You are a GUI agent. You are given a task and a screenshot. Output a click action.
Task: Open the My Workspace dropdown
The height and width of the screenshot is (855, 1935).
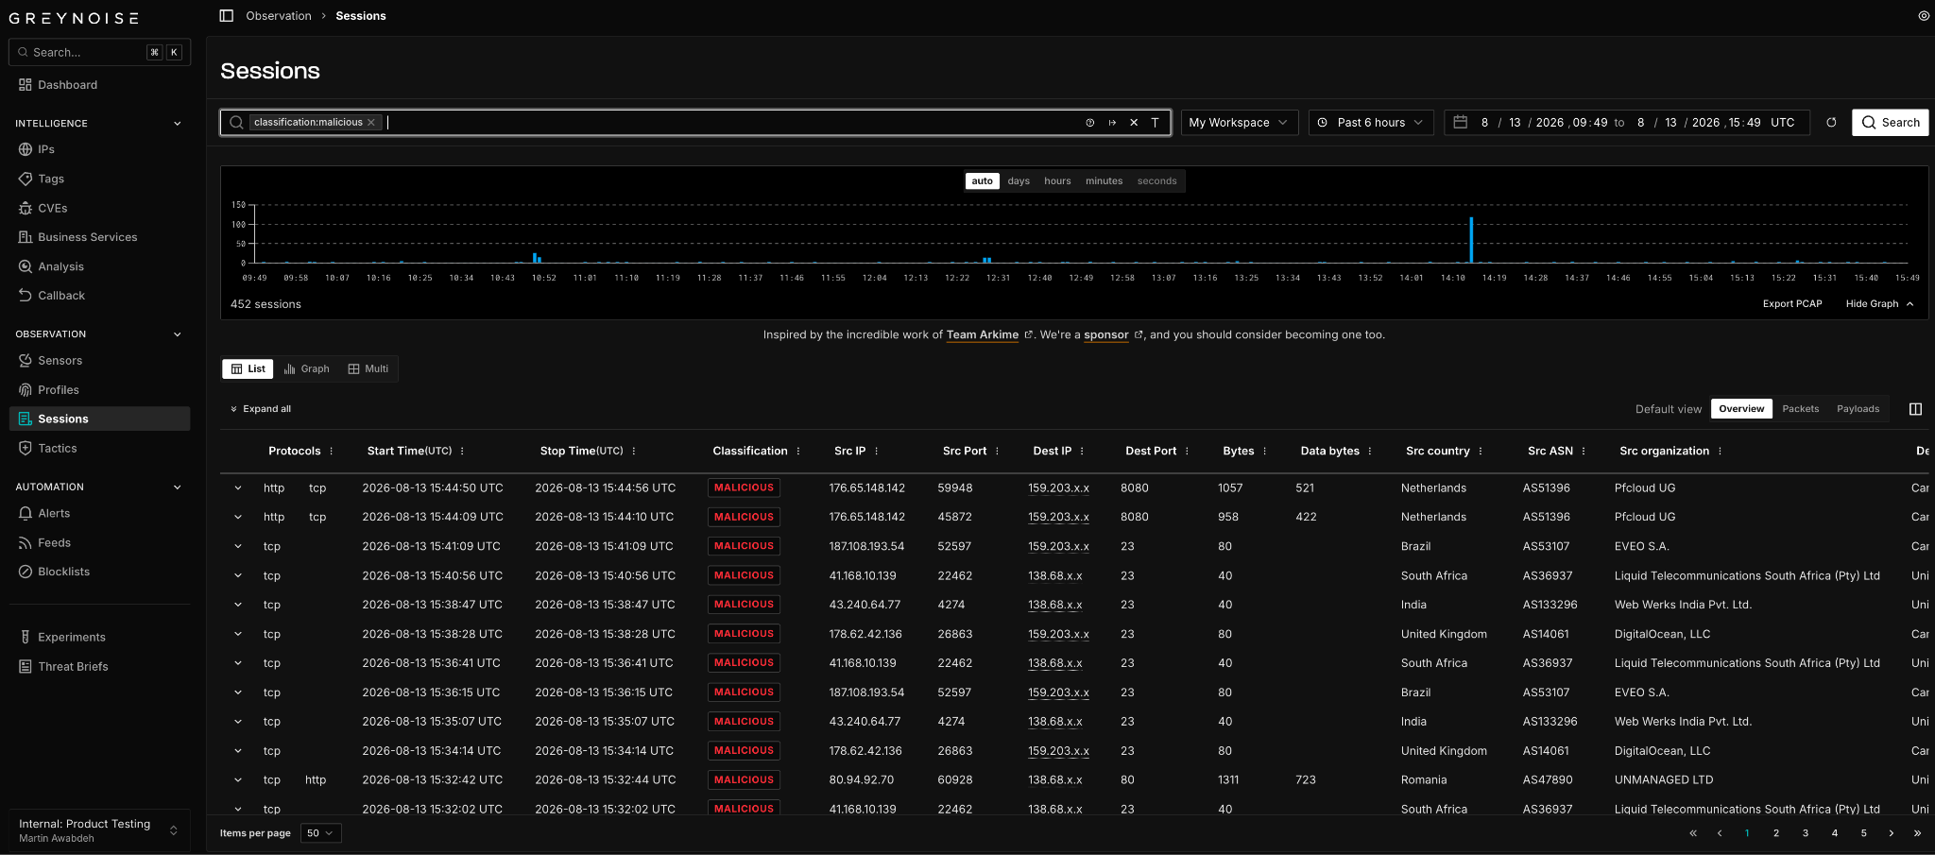point(1239,123)
